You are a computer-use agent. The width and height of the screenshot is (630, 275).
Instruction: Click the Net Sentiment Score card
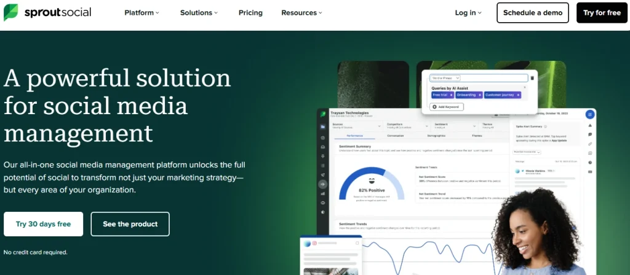461,179
